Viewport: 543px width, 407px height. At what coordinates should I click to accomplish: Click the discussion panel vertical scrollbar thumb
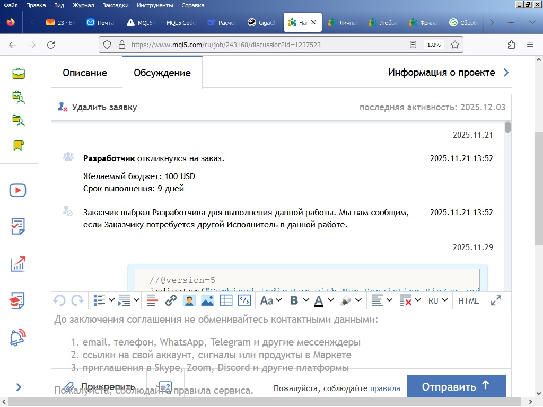click(x=508, y=127)
